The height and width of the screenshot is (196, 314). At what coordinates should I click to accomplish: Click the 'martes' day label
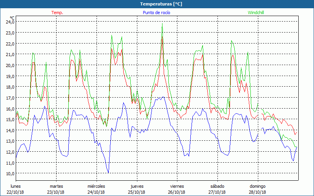(x=57, y=186)
